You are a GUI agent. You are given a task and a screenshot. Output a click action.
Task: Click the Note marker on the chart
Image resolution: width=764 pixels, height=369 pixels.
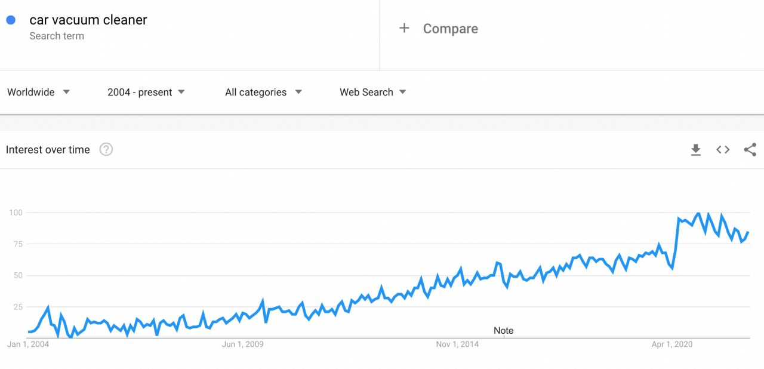coord(504,330)
